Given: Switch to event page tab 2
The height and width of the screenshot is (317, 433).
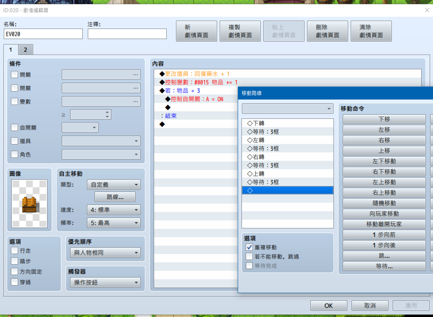Looking at the screenshot, I should tap(25, 50).
